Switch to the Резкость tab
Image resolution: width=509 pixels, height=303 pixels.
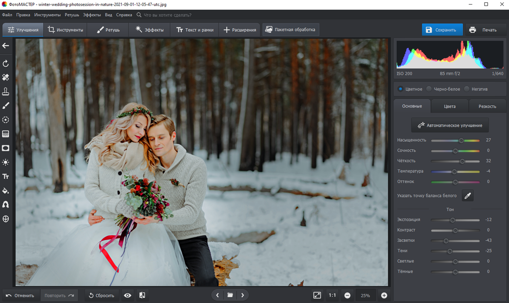click(487, 106)
